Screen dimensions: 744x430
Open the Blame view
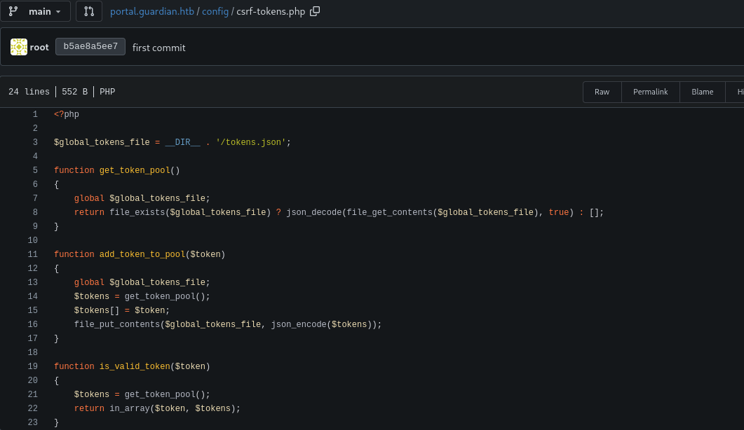coord(702,92)
